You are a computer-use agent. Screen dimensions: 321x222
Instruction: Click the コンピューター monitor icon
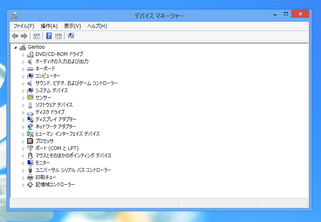30,76
